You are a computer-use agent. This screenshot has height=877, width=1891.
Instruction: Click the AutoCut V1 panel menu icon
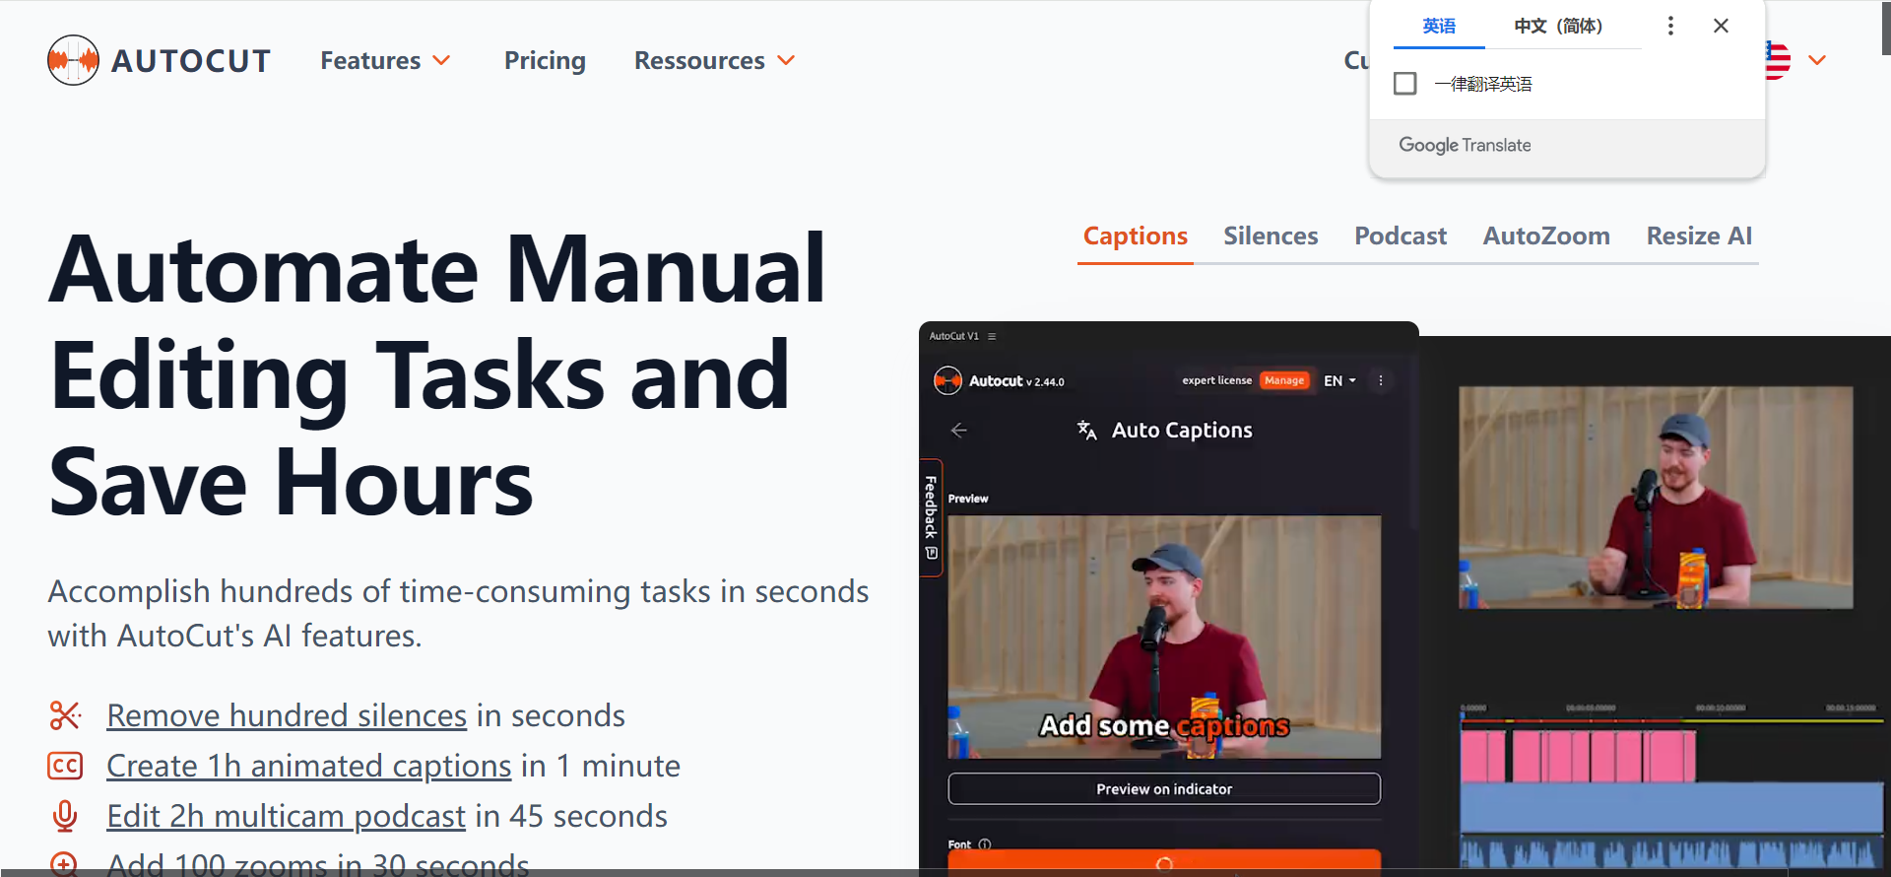992,336
